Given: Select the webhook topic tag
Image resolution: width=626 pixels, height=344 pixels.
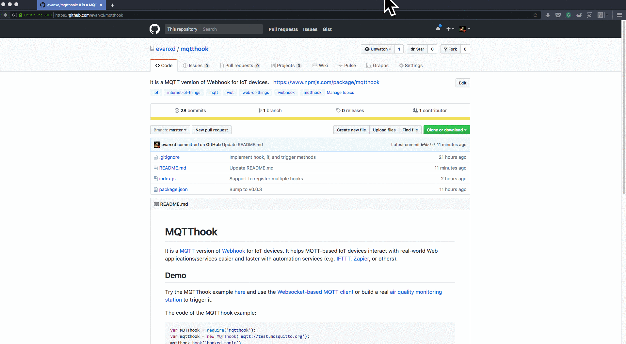Looking at the screenshot, I should click(286, 93).
